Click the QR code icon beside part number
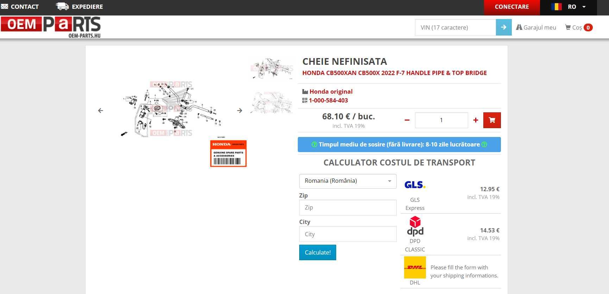This screenshot has height=294, width=609. (305, 100)
